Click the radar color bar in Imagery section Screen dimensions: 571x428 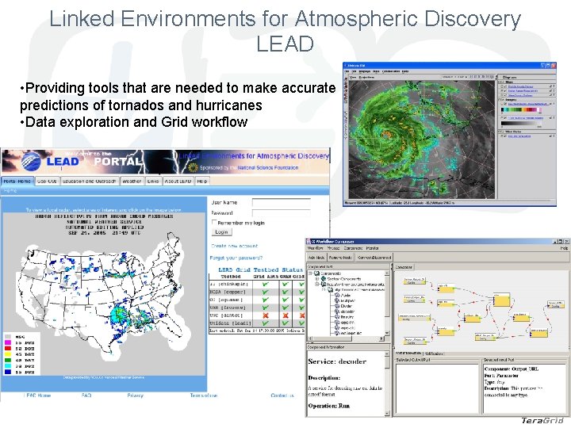pos(521,109)
